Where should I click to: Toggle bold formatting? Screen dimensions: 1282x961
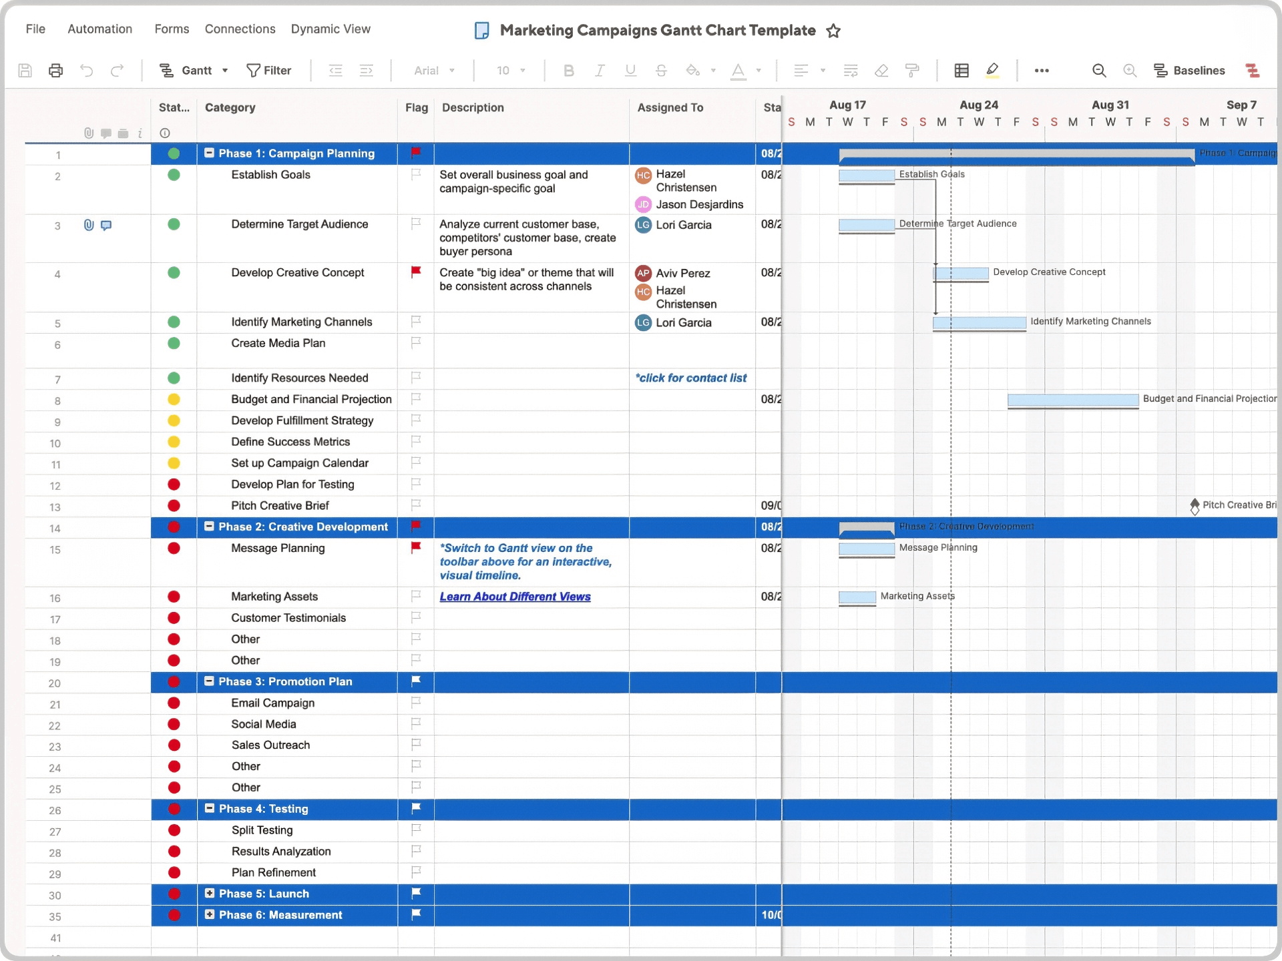coord(568,70)
